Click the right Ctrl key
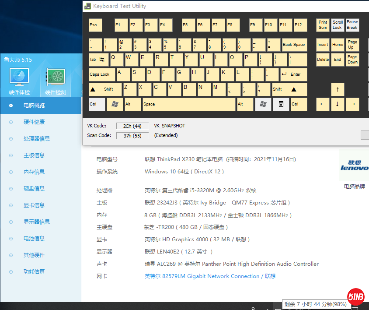 (x=299, y=104)
